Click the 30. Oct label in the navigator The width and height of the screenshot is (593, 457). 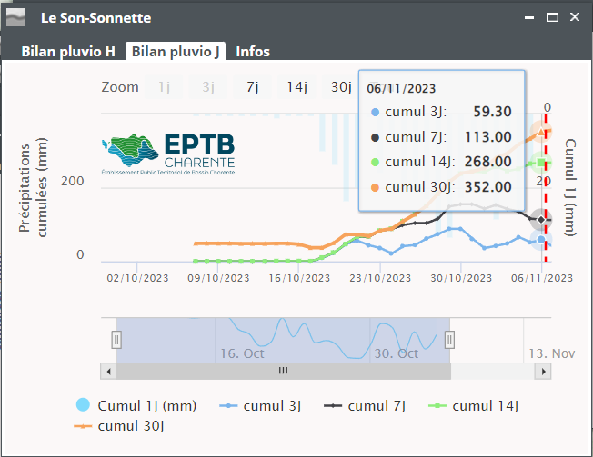[x=397, y=353]
